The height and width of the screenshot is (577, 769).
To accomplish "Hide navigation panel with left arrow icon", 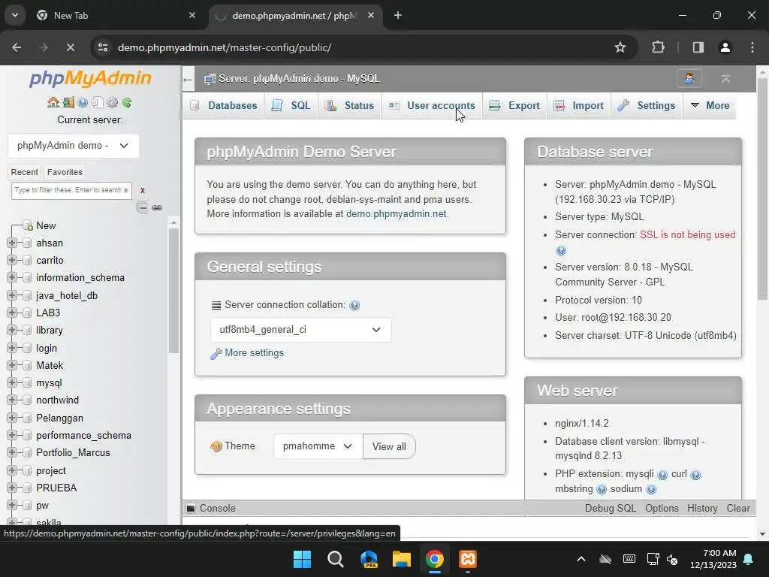I will (188, 80).
